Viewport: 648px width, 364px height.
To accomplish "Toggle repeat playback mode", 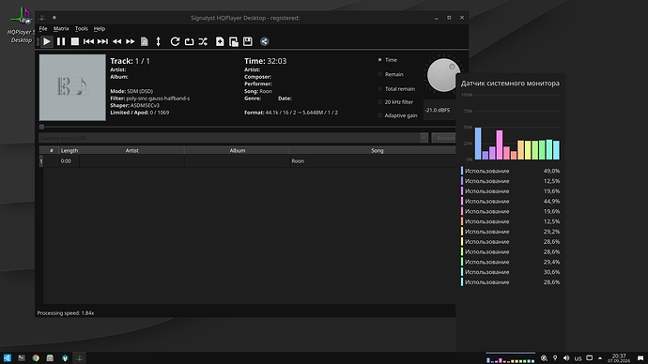I will tap(189, 41).
